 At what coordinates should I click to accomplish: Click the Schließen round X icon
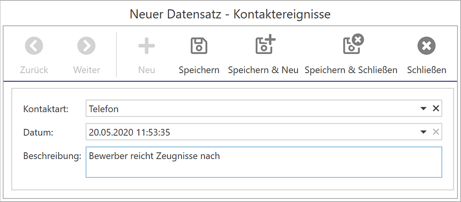(426, 46)
